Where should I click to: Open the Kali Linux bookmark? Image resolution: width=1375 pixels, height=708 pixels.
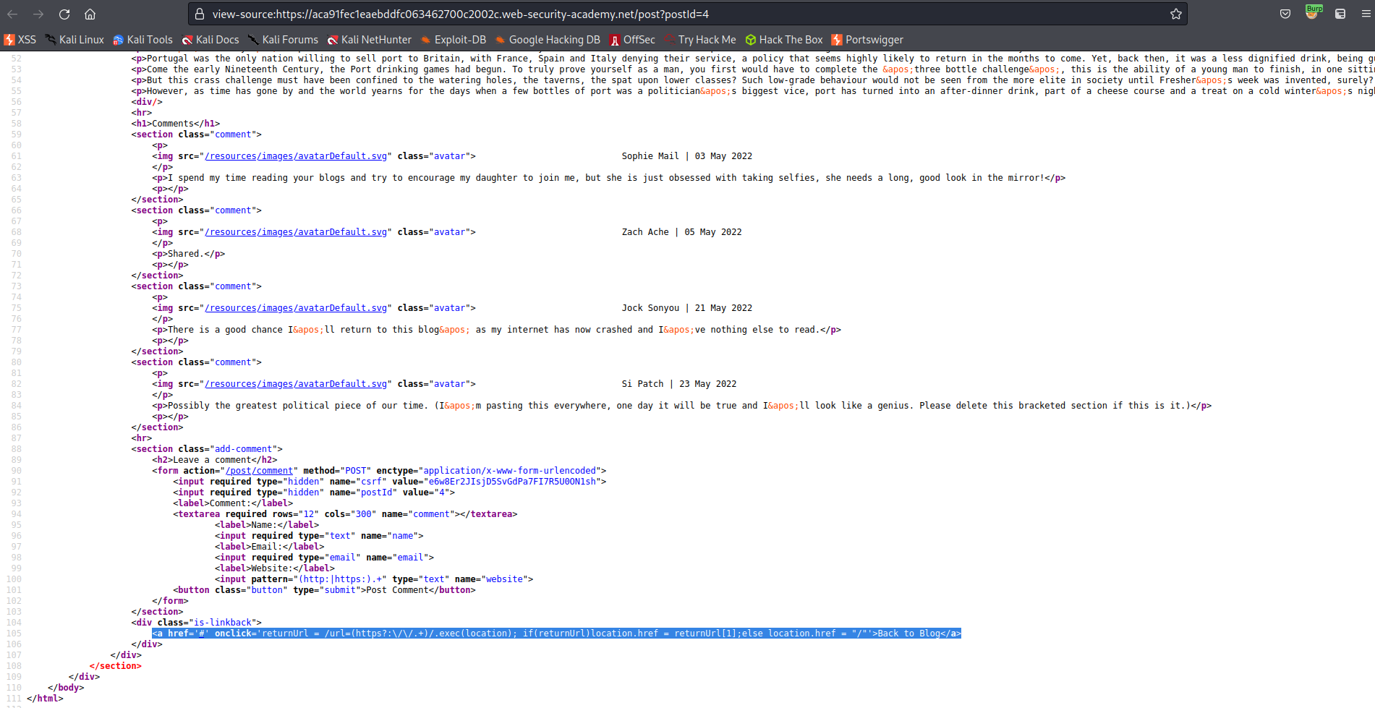point(75,40)
